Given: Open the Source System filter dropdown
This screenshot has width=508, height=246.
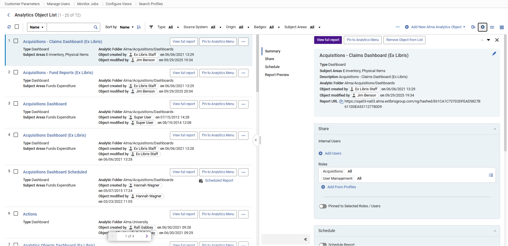Looking at the screenshot, I should coord(216,27).
